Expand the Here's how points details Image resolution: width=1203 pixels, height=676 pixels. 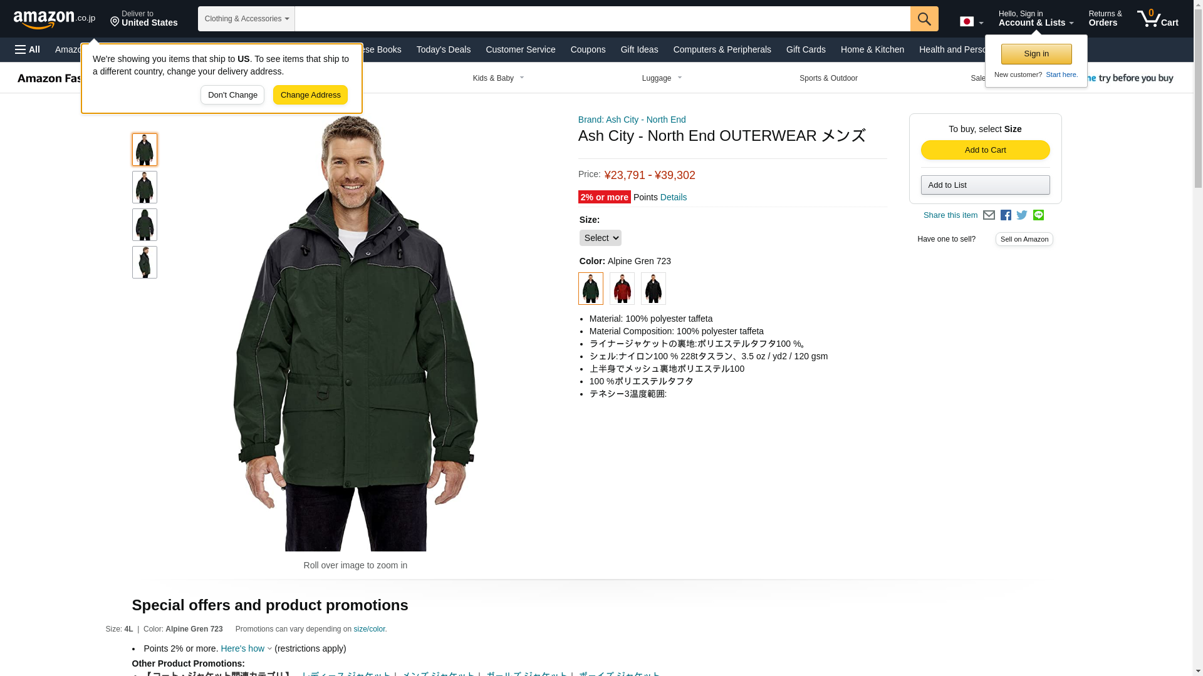pos(246,649)
